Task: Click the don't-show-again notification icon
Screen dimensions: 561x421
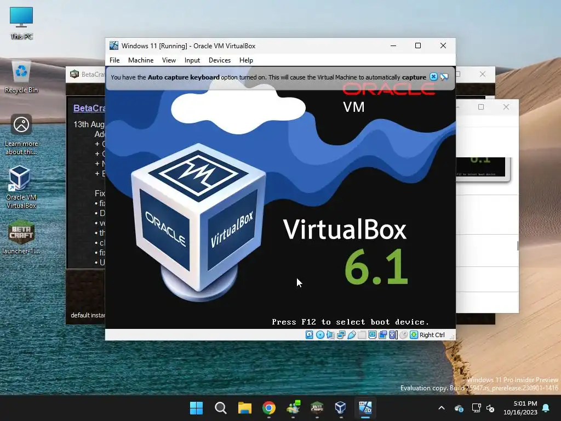Action: pyautogui.click(x=444, y=77)
